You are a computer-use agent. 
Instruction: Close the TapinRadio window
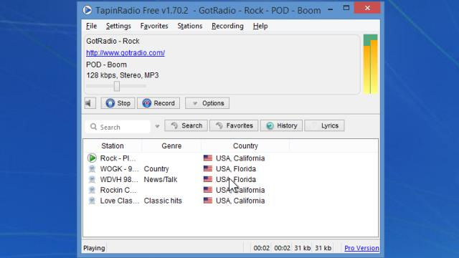367,8
